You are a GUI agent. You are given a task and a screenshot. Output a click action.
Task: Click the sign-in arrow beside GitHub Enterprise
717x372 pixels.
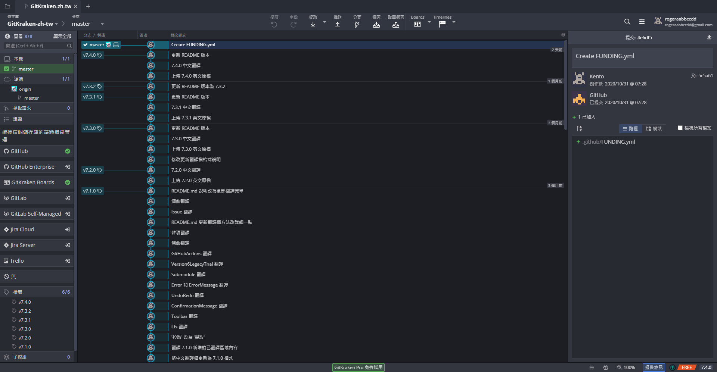(x=68, y=167)
